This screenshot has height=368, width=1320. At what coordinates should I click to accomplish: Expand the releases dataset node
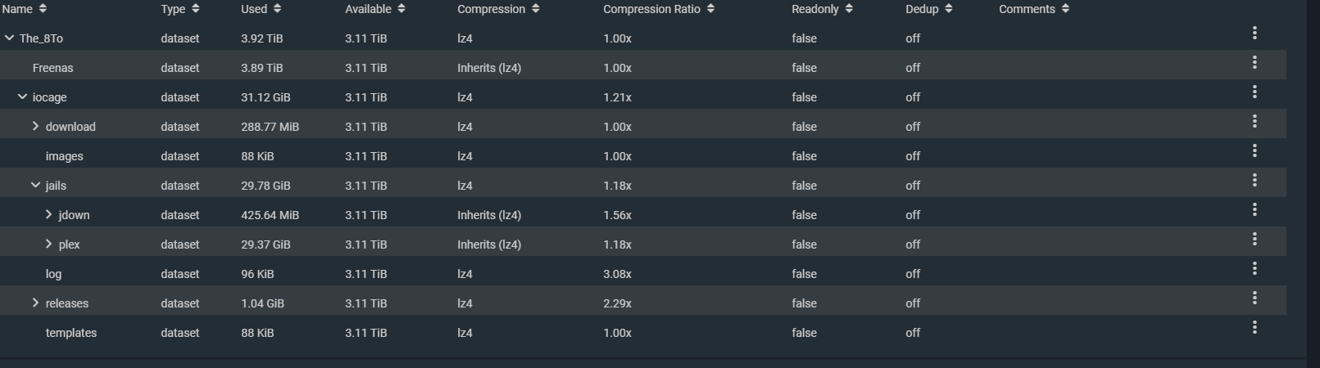[35, 303]
